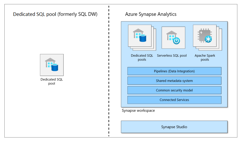Click the Common security model bar
The width and height of the screenshot is (244, 141).
174,90
